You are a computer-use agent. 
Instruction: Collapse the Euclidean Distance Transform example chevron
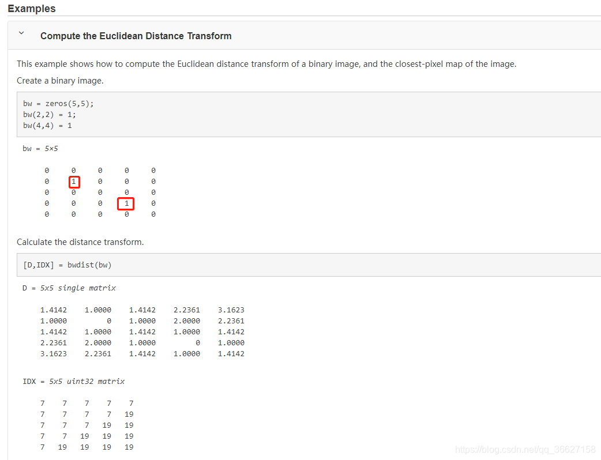[x=21, y=33]
